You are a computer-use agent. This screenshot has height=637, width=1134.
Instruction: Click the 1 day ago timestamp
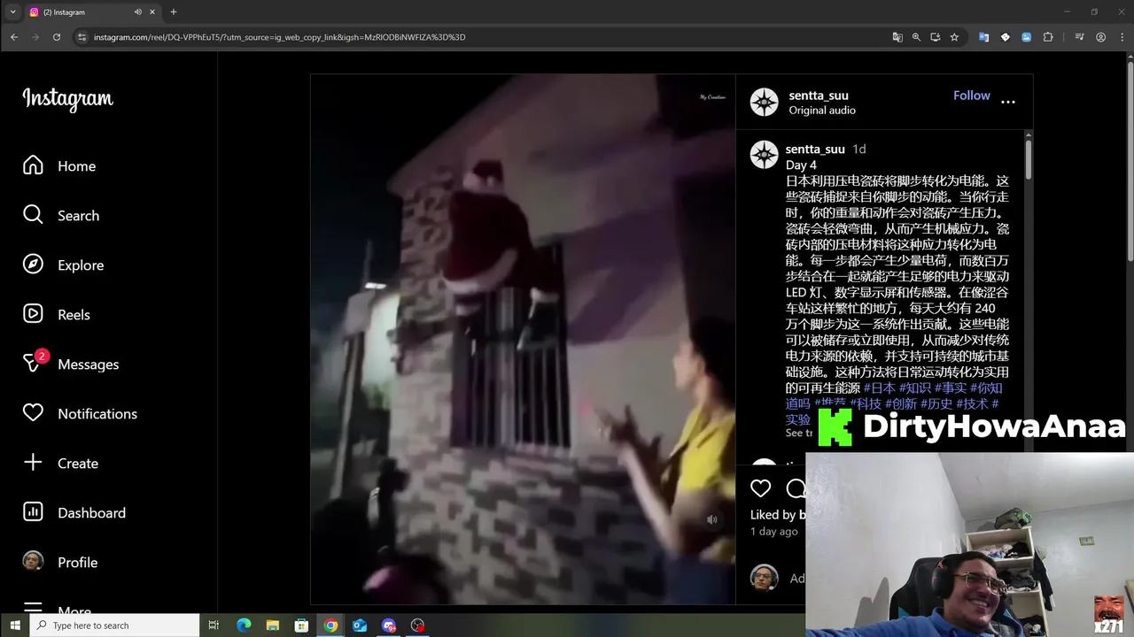774,531
